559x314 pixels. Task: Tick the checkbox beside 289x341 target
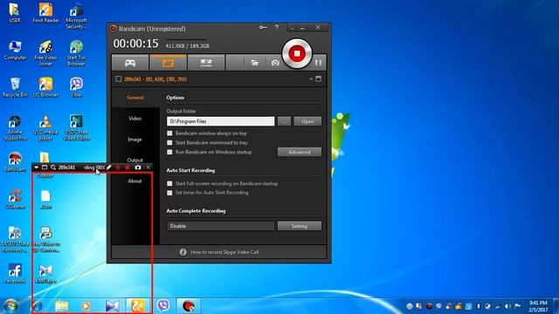[119, 79]
